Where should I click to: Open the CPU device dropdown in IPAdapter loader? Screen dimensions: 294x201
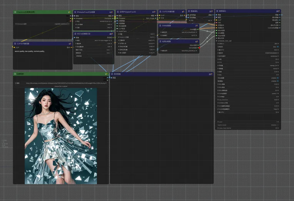[x=94, y=28]
